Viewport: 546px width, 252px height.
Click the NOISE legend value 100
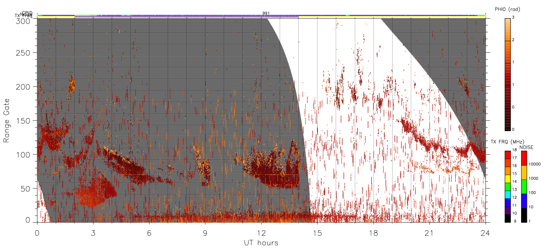tap(532, 193)
